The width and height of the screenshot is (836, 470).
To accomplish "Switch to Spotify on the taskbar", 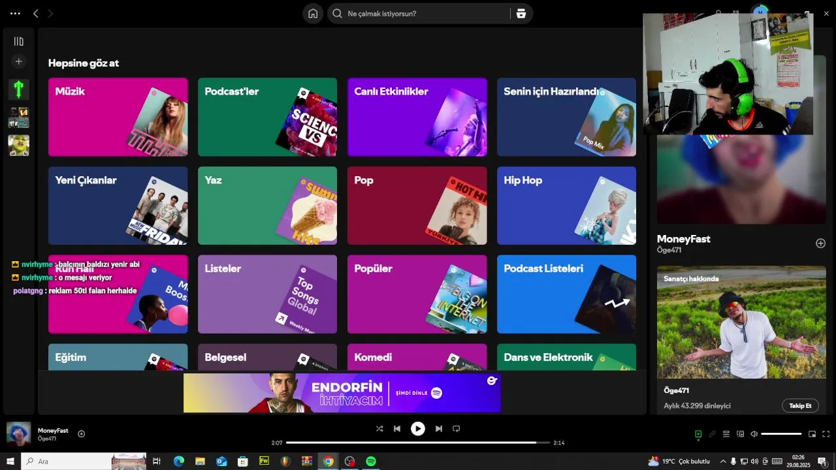I will point(370,462).
